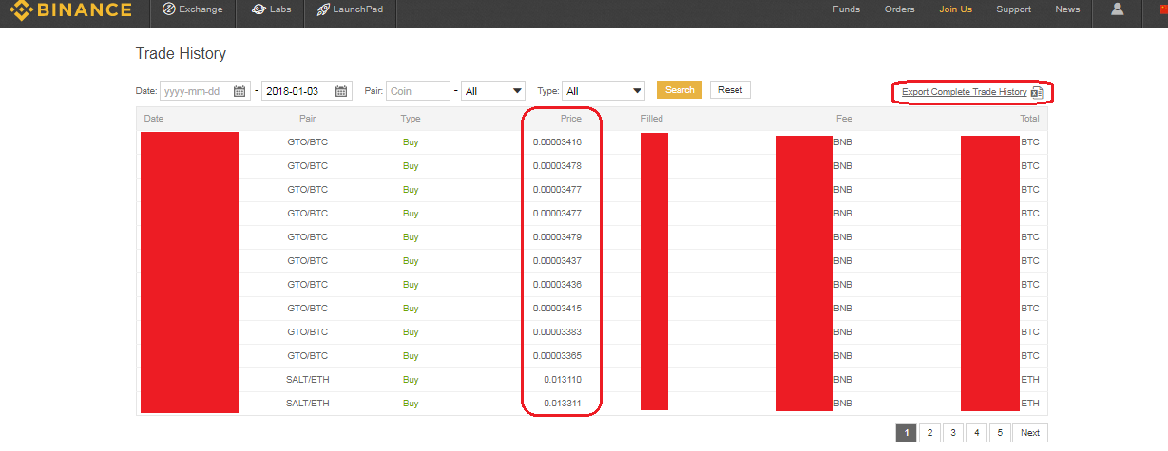1168x451 pixels.
Task: Click the Trade History heading
Action: [x=181, y=54]
